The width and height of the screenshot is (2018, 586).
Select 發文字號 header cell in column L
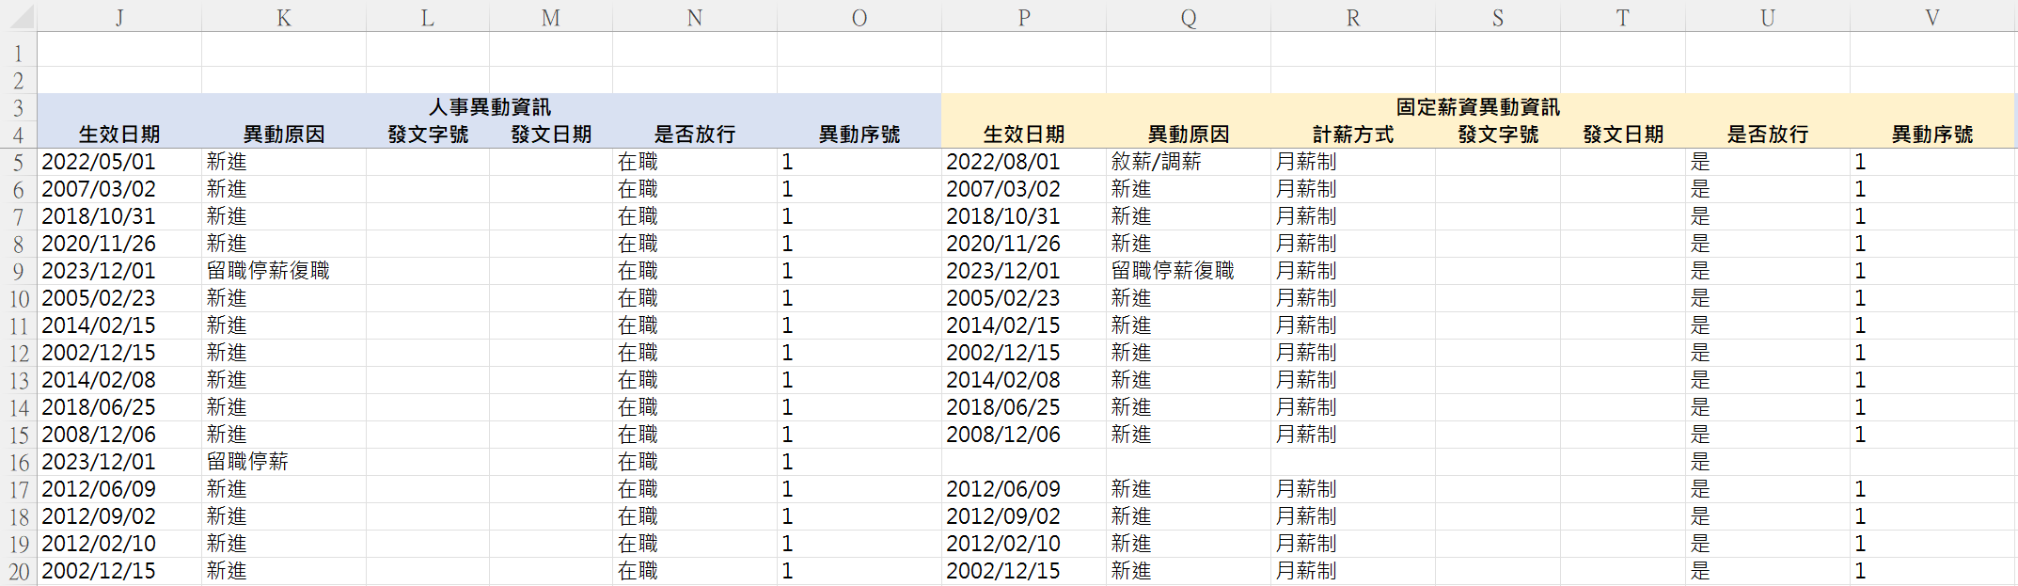click(x=428, y=135)
